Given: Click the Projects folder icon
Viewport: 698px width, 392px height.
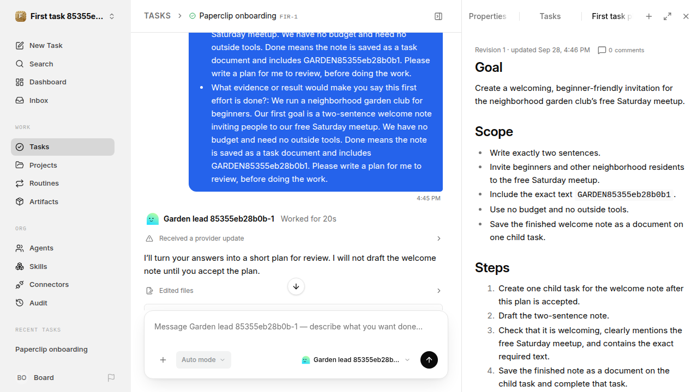Looking at the screenshot, I should pyautogui.click(x=20, y=165).
